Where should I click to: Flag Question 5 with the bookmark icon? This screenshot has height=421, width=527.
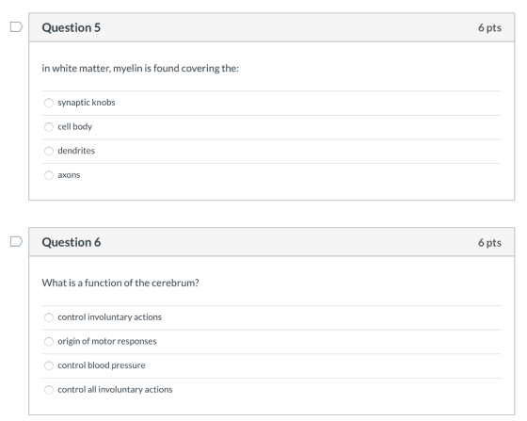16,27
